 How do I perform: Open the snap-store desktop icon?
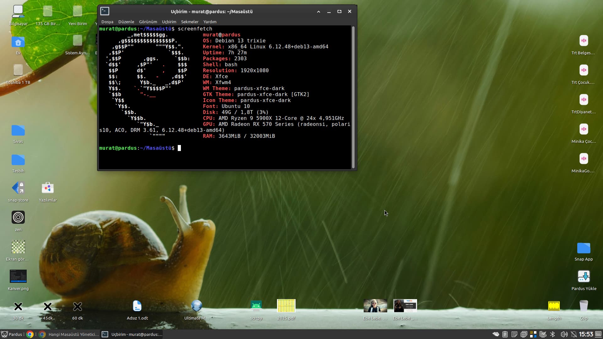click(18, 188)
